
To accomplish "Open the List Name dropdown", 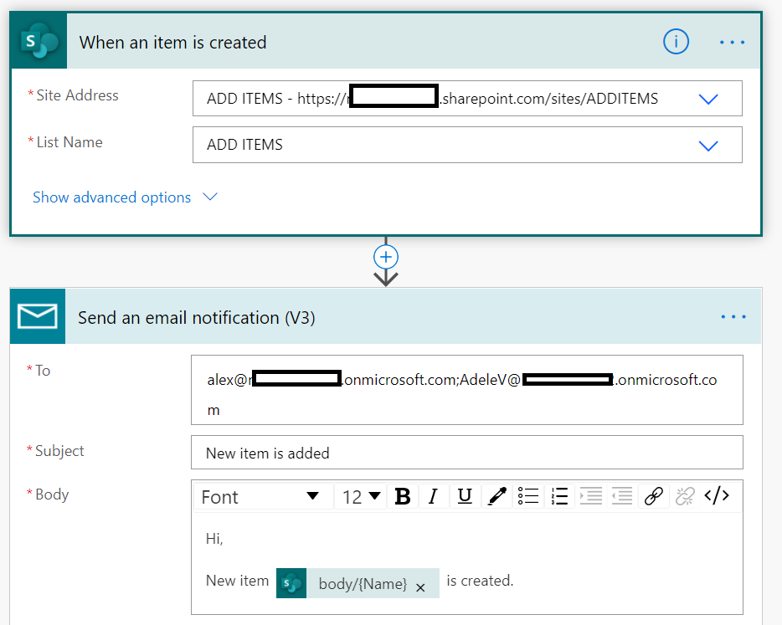I will pyautogui.click(x=708, y=146).
